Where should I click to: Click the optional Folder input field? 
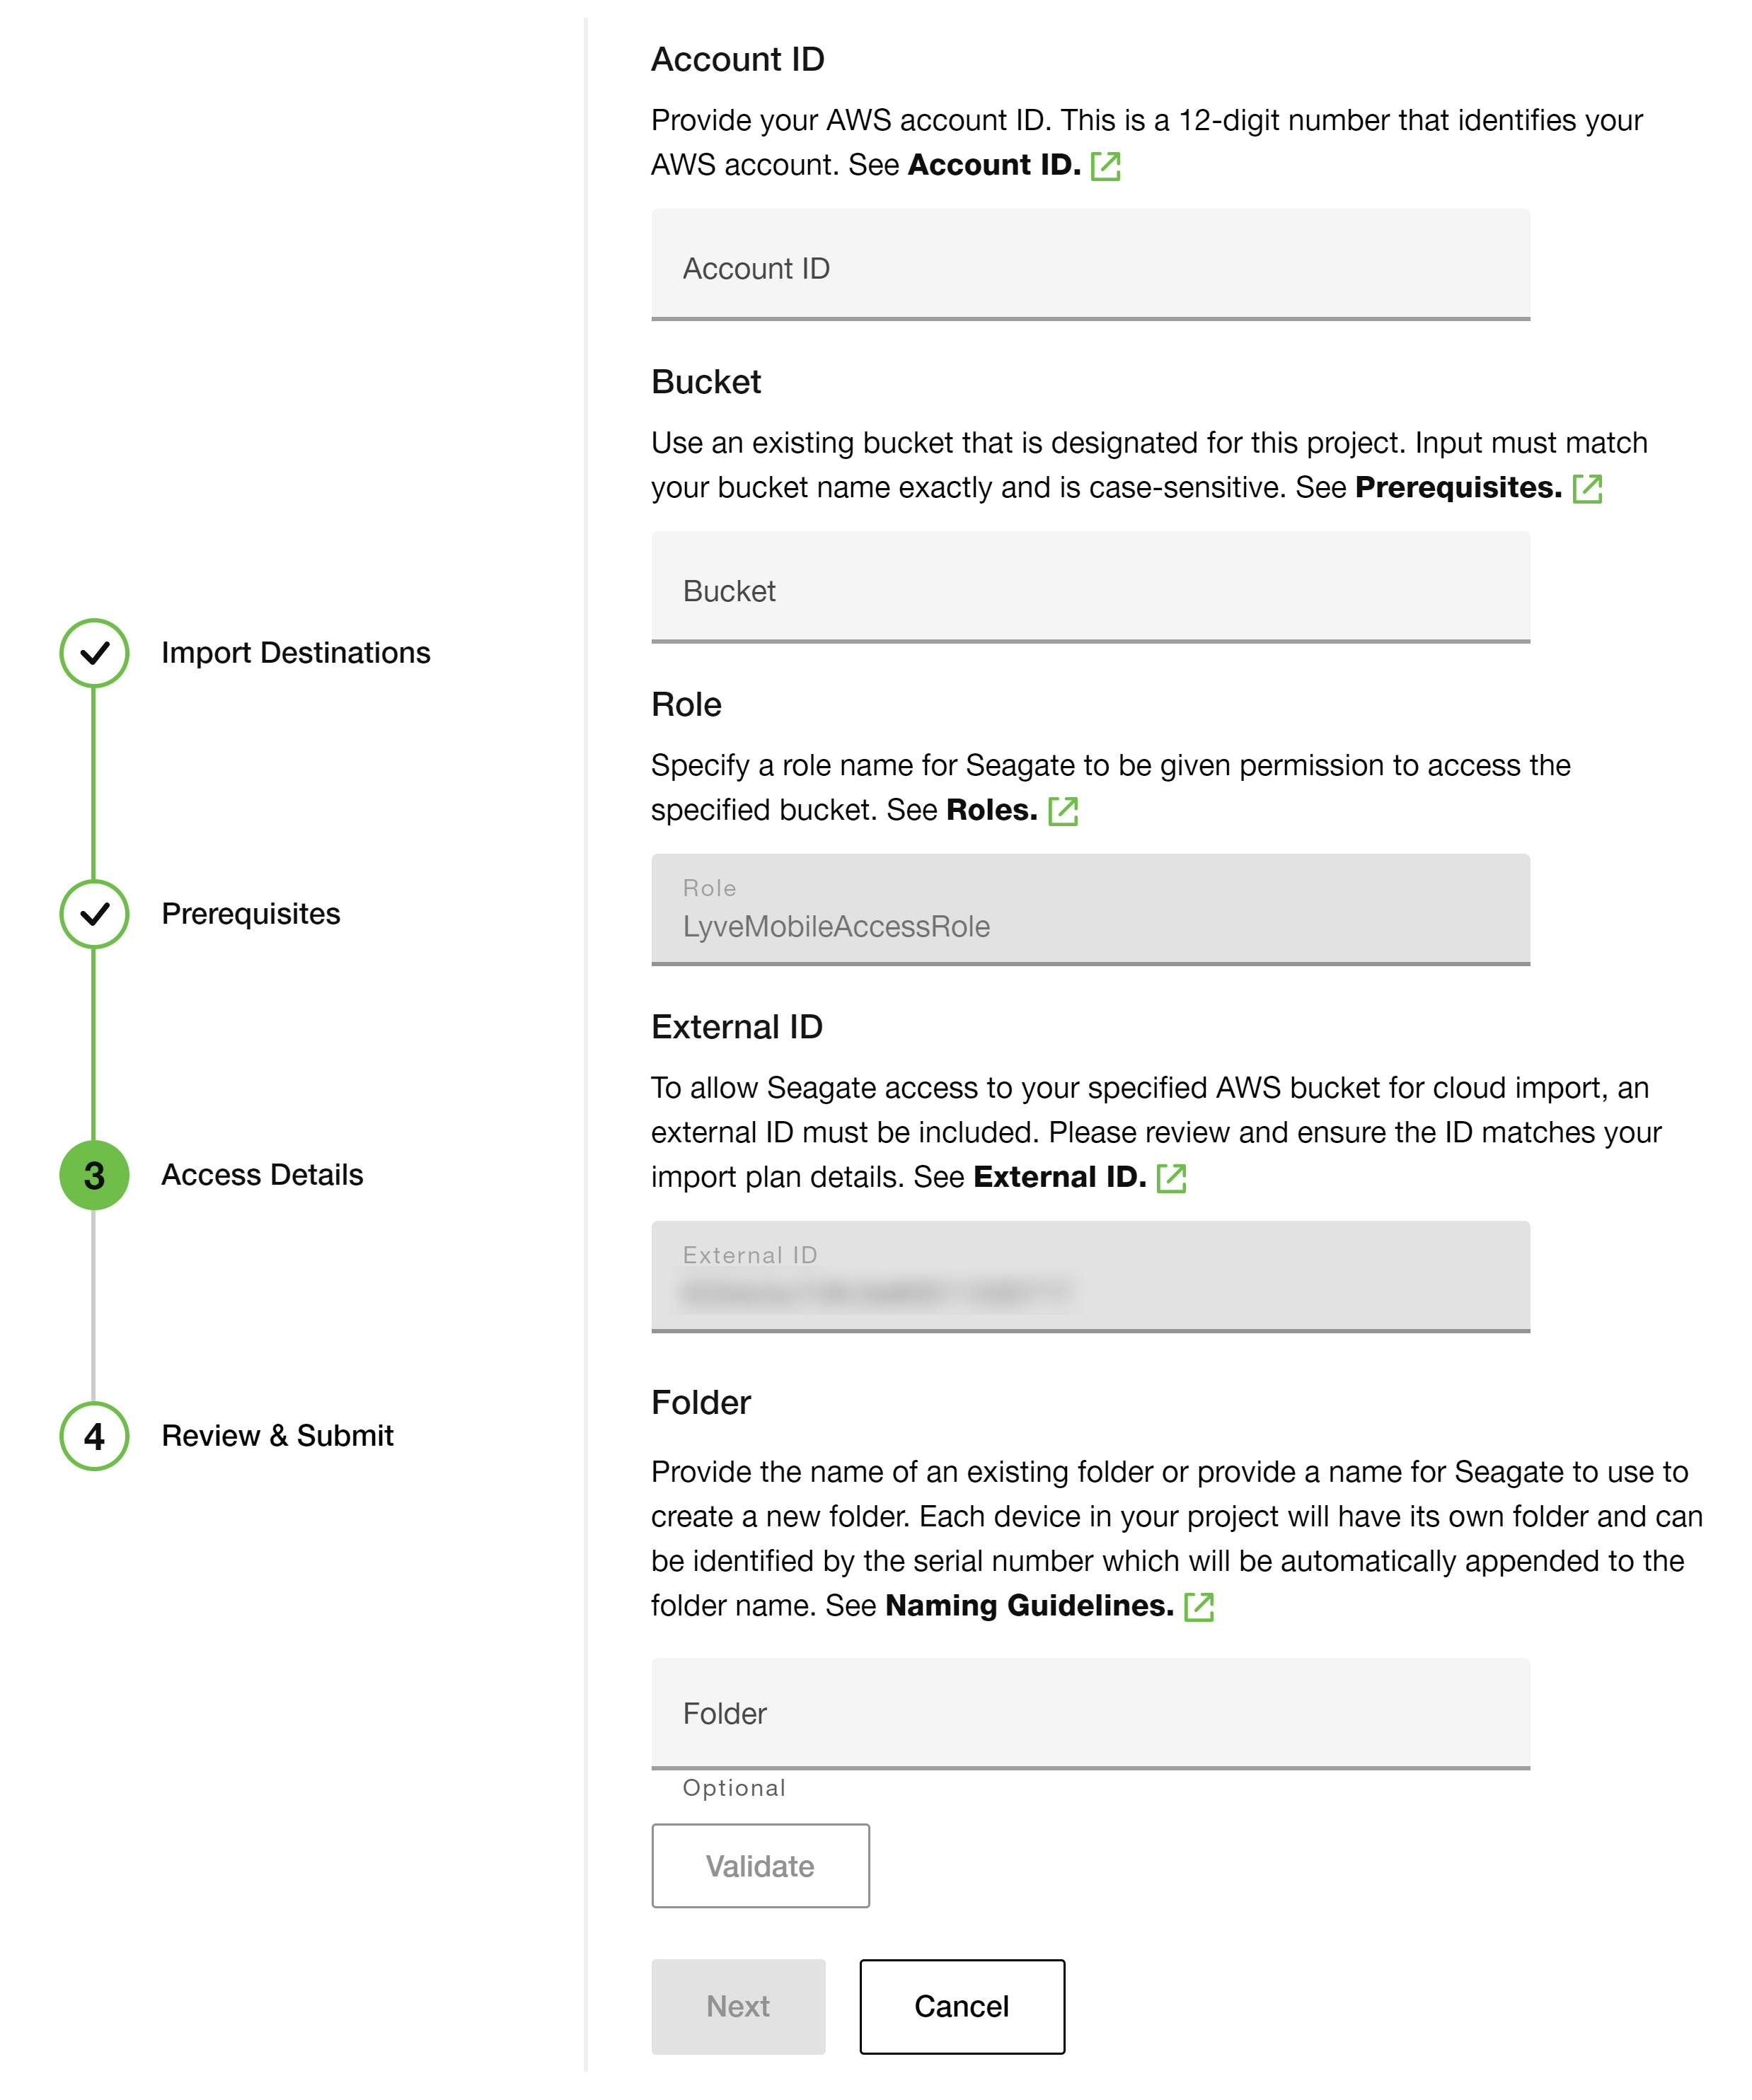point(1090,1713)
